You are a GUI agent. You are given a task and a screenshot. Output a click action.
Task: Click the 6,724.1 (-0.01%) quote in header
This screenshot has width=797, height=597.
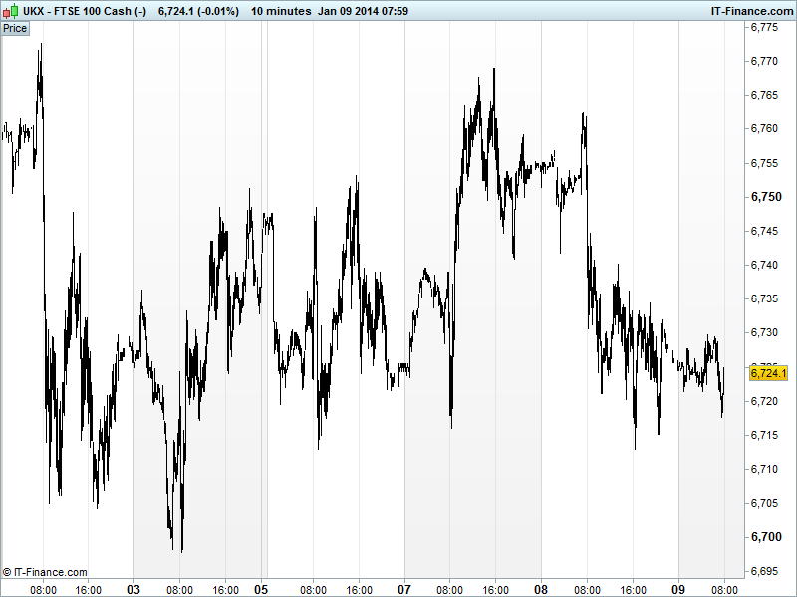click(198, 11)
